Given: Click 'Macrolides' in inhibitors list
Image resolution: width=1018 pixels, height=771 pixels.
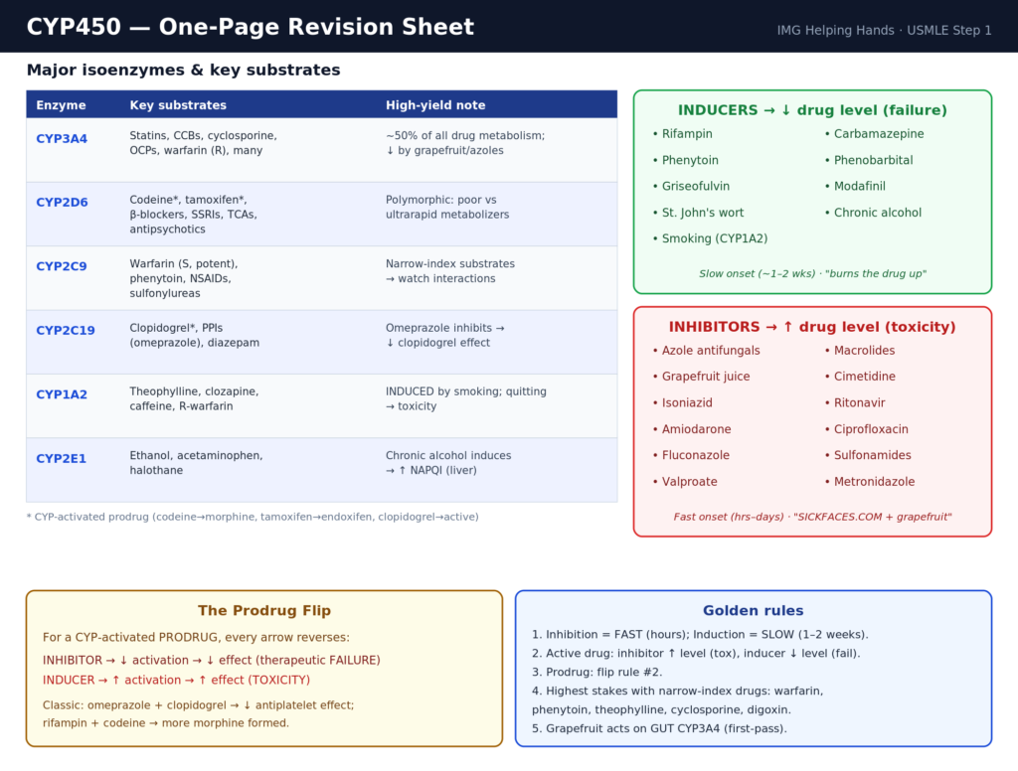Looking at the screenshot, I should coord(860,351).
